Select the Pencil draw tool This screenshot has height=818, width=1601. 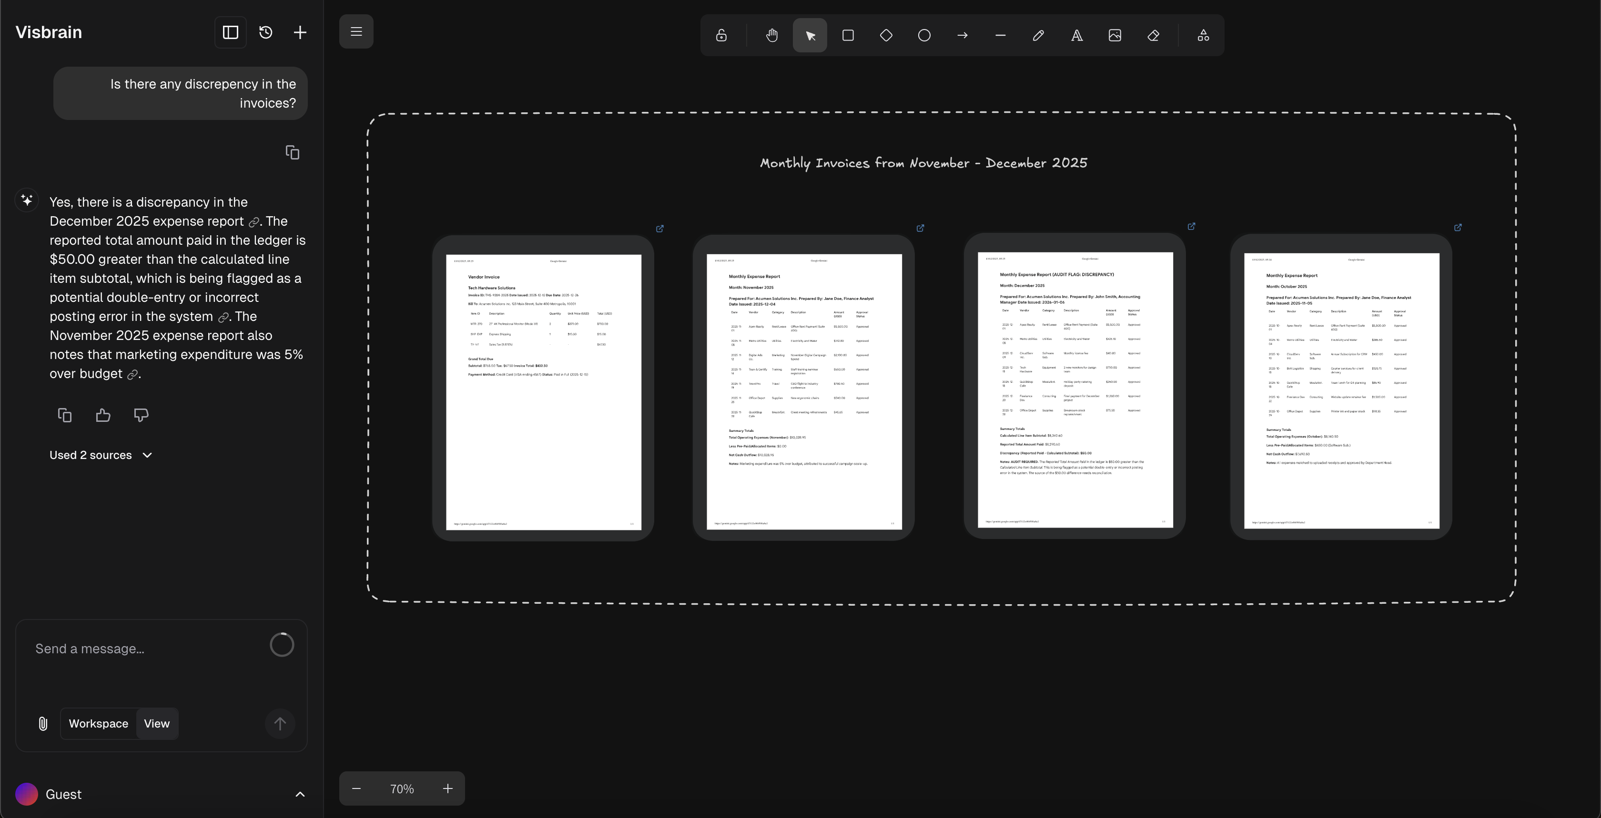(1039, 35)
